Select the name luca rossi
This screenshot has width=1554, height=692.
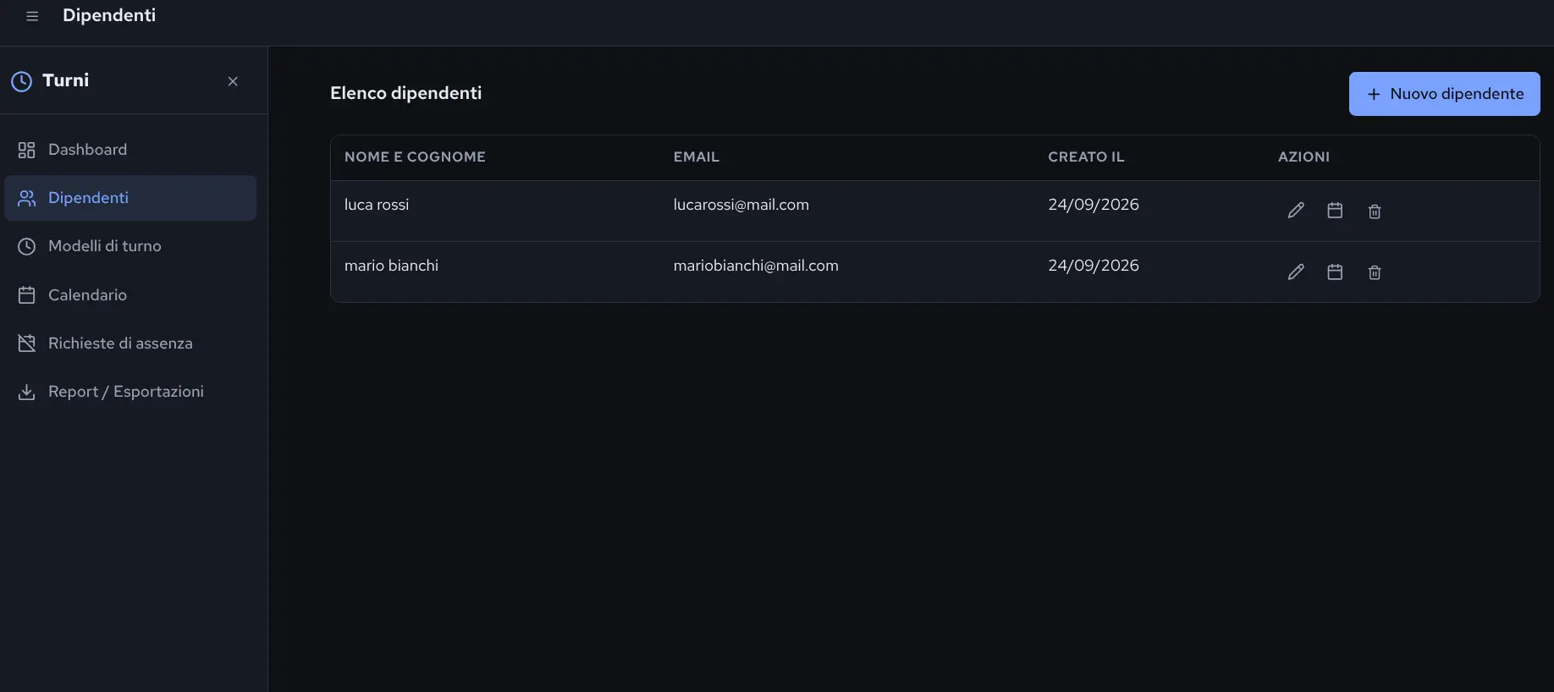377,205
